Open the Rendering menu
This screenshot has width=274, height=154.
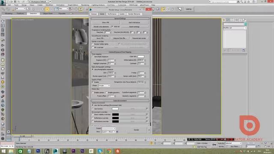coord(85,5)
